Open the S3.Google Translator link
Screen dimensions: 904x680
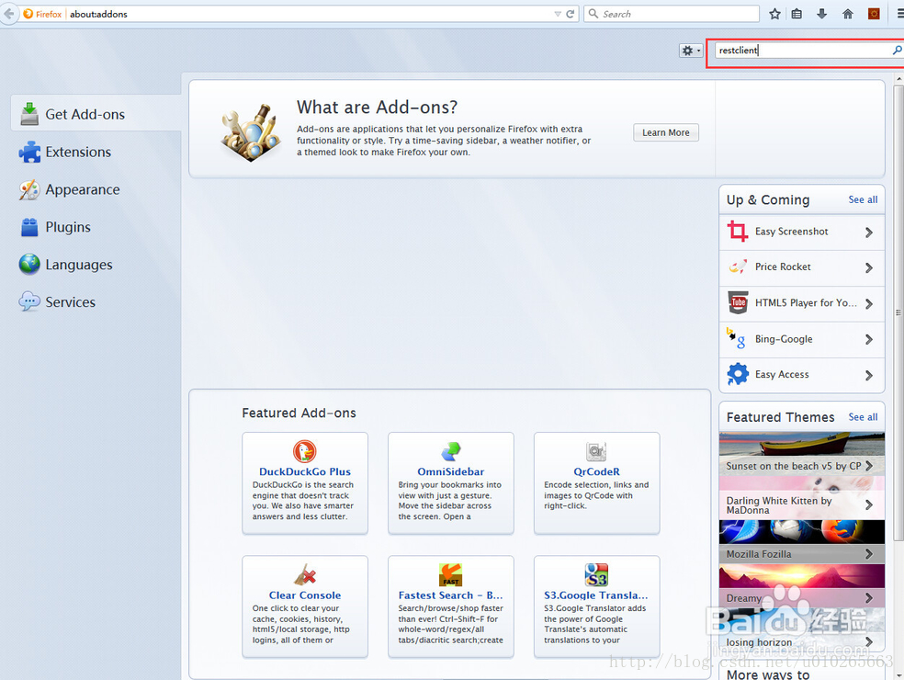click(596, 595)
